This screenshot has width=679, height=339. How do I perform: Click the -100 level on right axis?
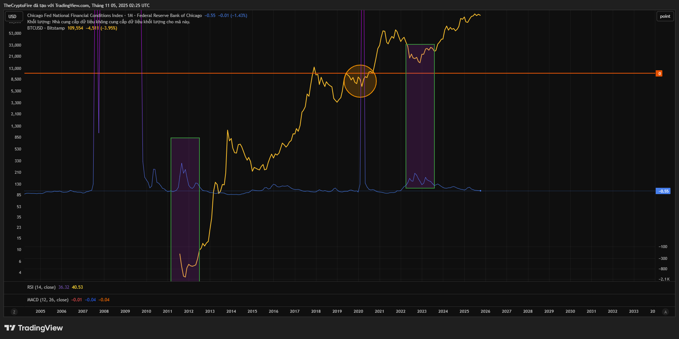(x=663, y=247)
